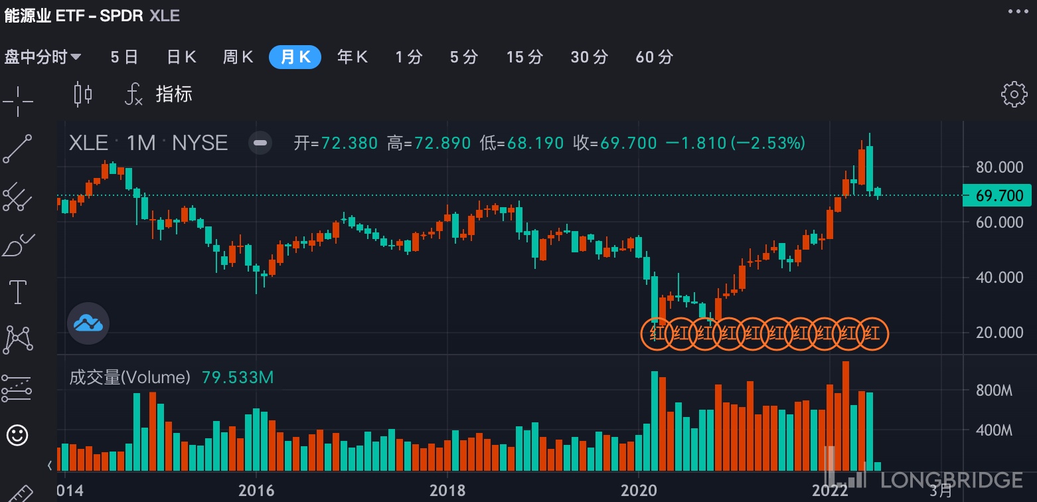1037x502 pixels.
Task: Switch to the 5分 interval
Action: pos(464,57)
